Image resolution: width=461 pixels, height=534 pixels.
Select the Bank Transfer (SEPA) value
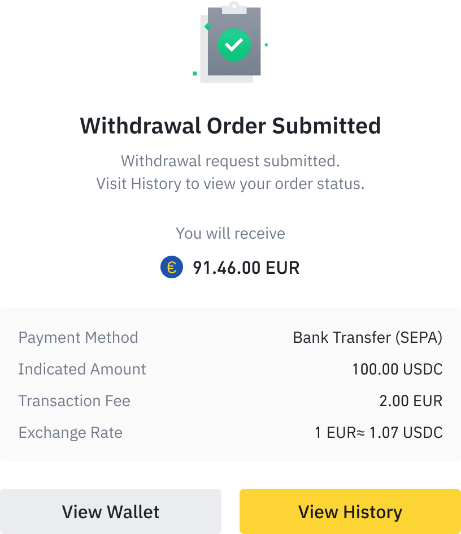tap(367, 338)
